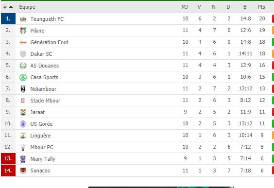This screenshot has width=274, height=188.
Task: Click the US Gorée blue crest icon
Action: click(x=23, y=124)
